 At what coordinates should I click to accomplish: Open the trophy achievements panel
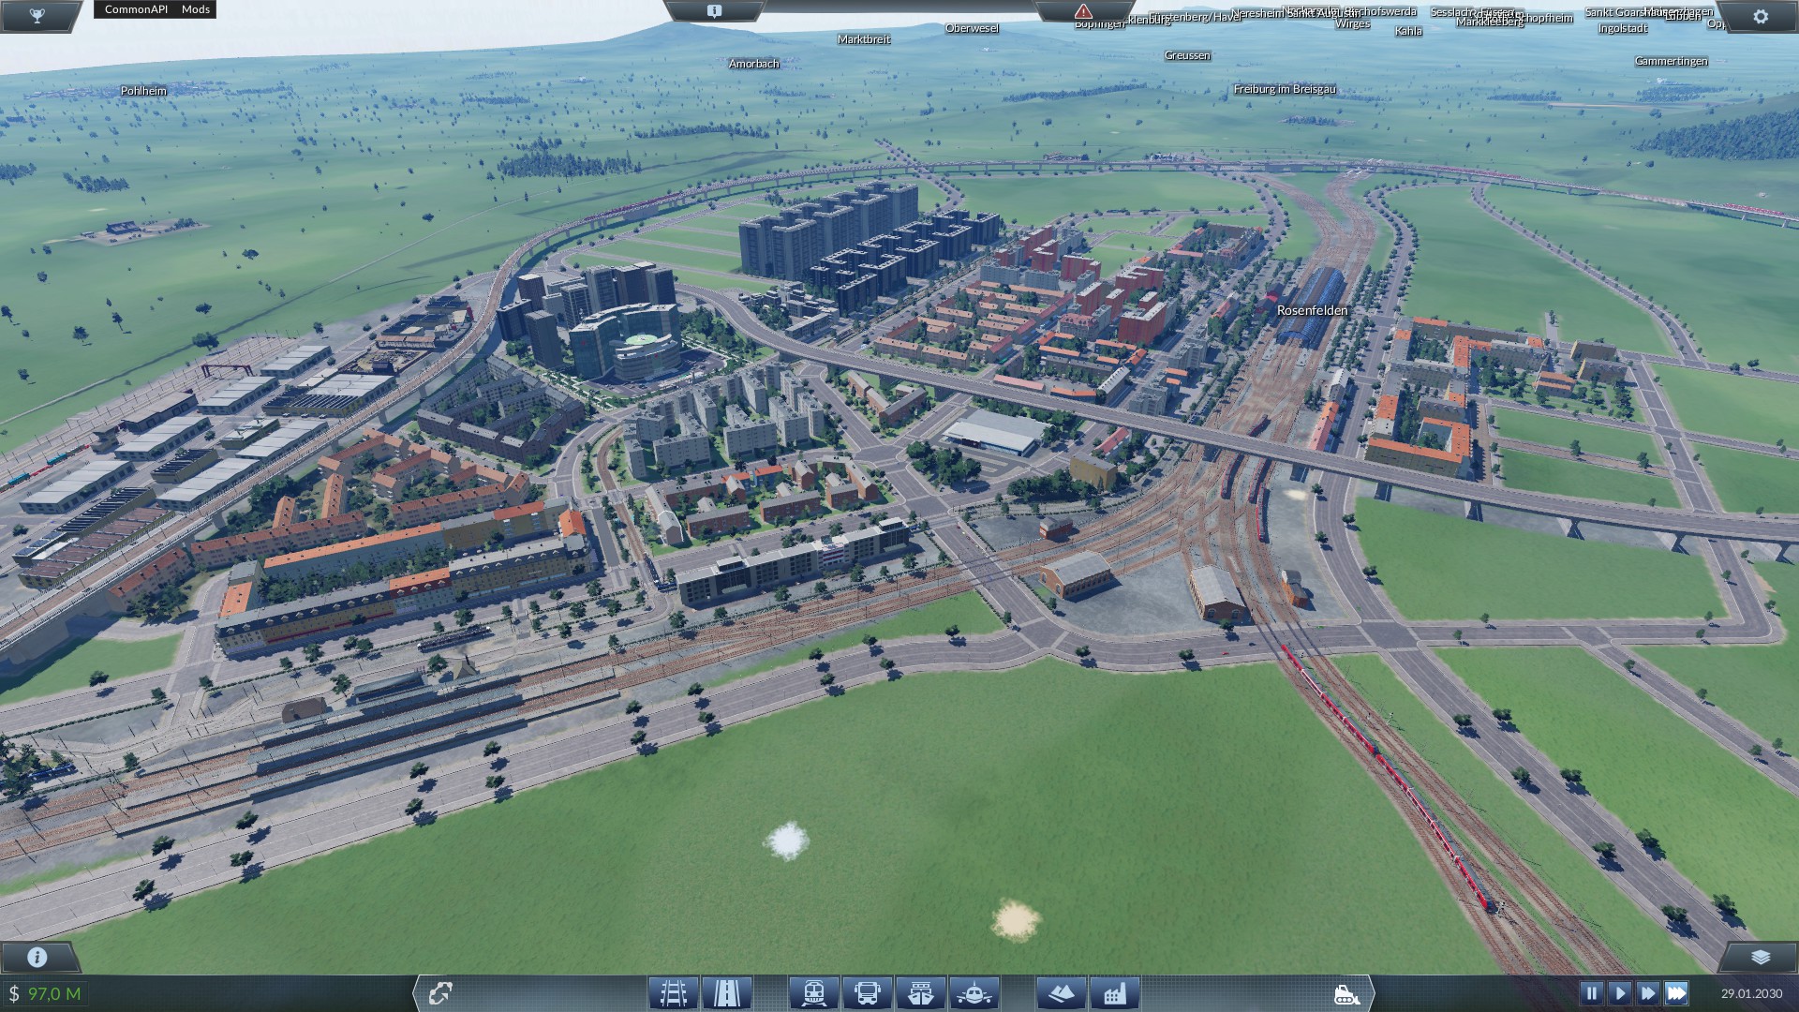click(x=37, y=16)
